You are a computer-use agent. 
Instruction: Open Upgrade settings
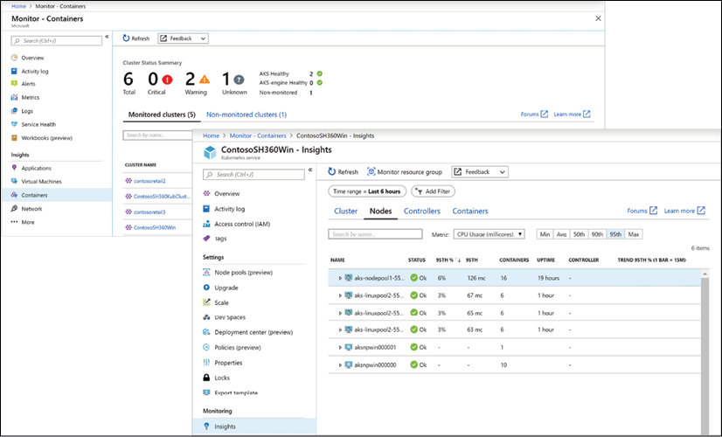point(226,288)
